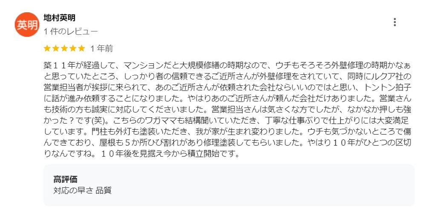Click the phrase トントン拍子 in review
The height and width of the screenshot is (209, 426).
pos(387,88)
